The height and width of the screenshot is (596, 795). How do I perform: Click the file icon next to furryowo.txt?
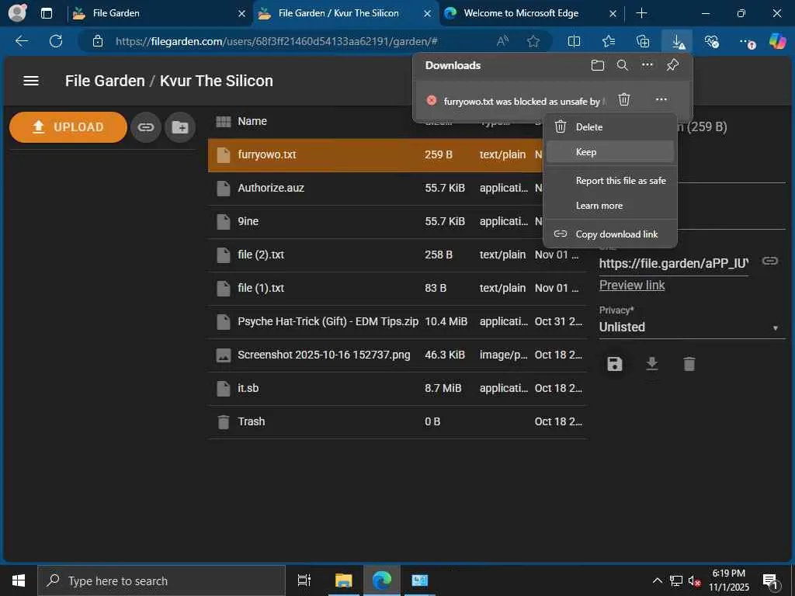(x=223, y=154)
